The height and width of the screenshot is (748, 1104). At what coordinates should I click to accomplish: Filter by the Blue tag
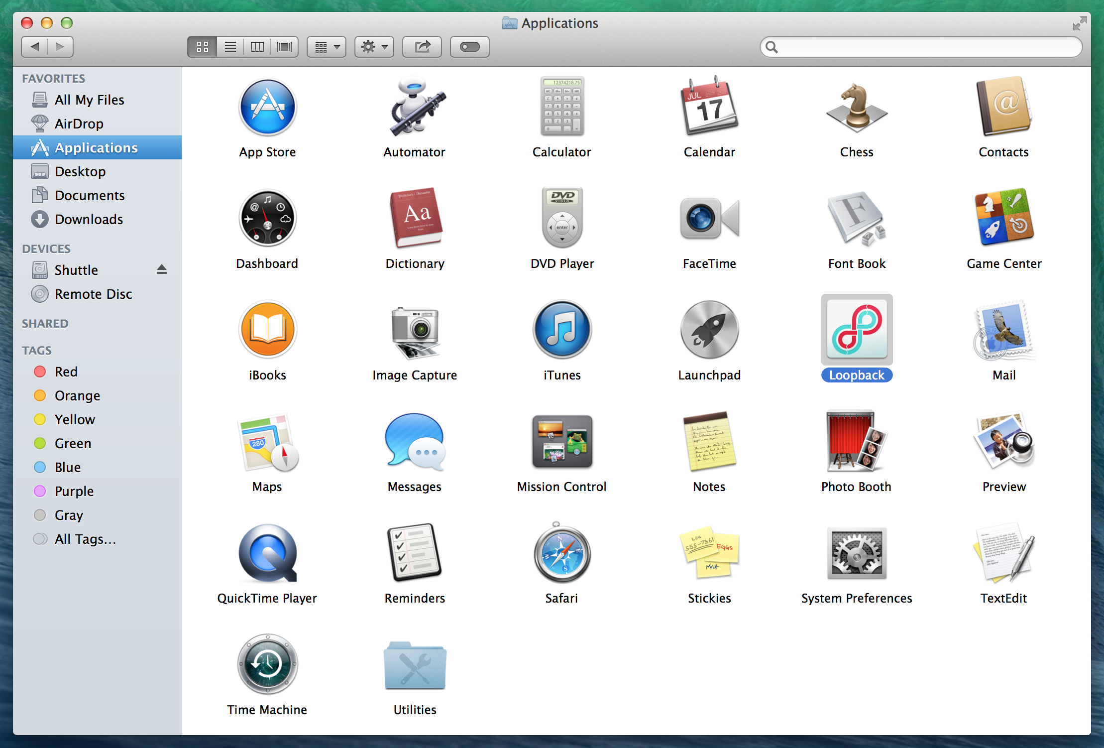pyautogui.click(x=98, y=467)
